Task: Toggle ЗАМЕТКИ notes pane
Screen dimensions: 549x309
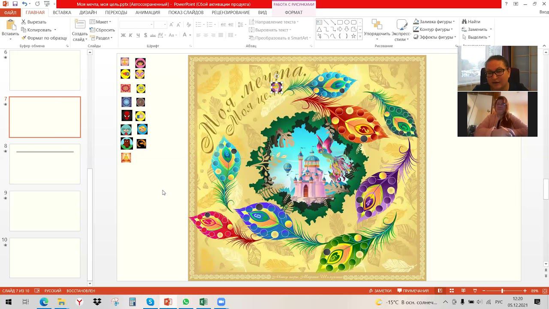Action: pyautogui.click(x=380, y=291)
